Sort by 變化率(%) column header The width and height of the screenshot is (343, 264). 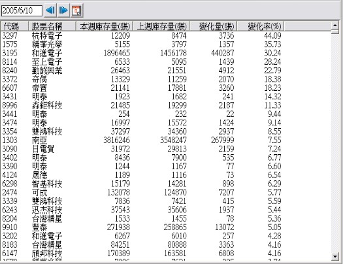[261, 26]
